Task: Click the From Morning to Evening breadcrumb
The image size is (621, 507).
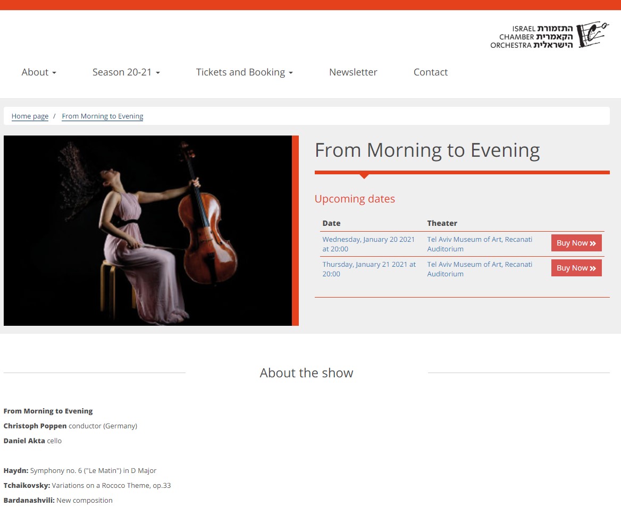Action: tap(103, 116)
